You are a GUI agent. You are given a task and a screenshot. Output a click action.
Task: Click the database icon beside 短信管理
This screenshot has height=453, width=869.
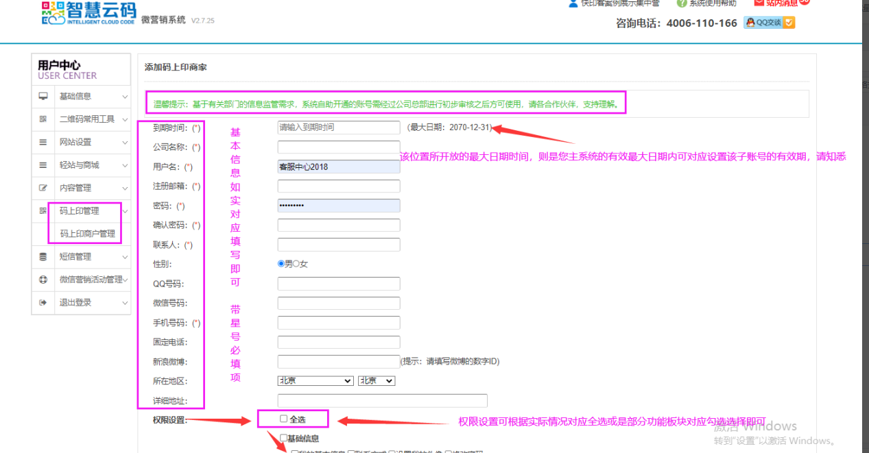tap(43, 257)
